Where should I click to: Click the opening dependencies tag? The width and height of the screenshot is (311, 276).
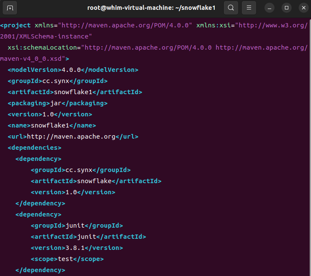[35, 148]
